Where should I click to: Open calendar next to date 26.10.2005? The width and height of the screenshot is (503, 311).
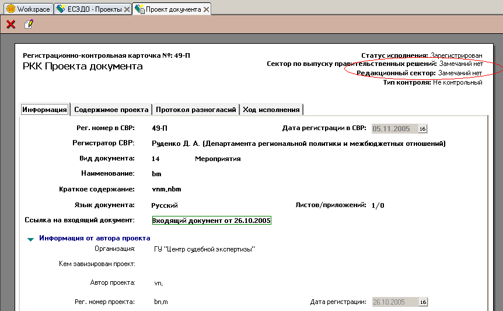tap(423, 302)
